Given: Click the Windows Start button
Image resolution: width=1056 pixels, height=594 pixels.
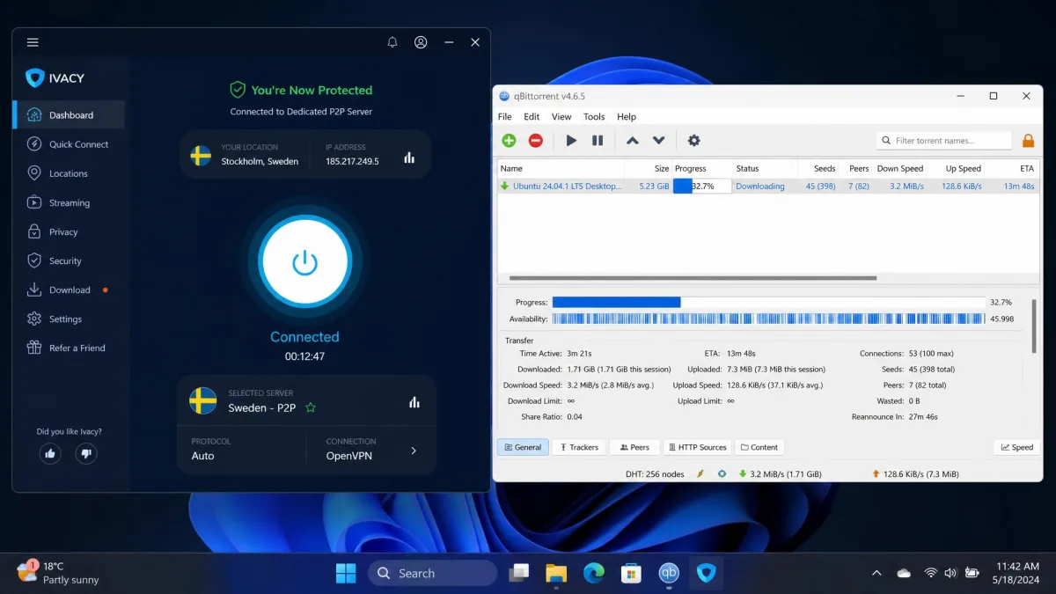Looking at the screenshot, I should coord(346,573).
